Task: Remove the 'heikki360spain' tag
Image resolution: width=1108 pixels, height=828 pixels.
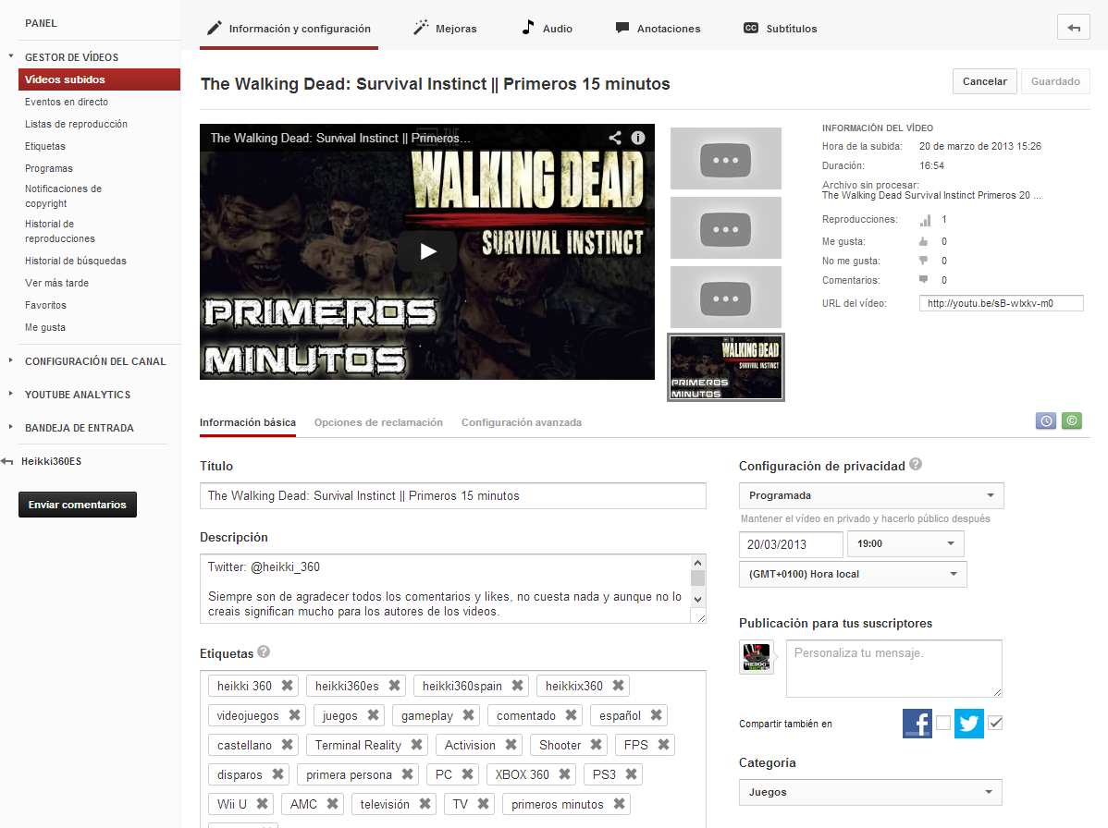Action: tap(517, 686)
